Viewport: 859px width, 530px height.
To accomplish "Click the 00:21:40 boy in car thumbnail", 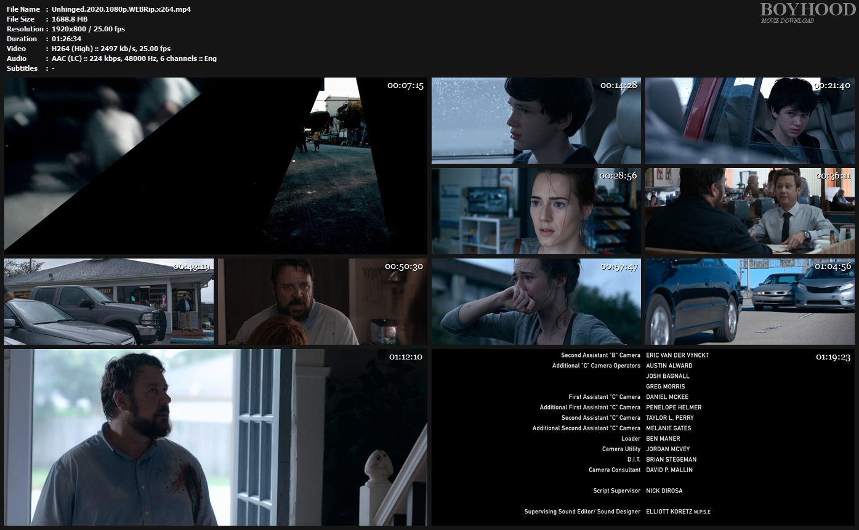I will pyautogui.click(x=749, y=121).
